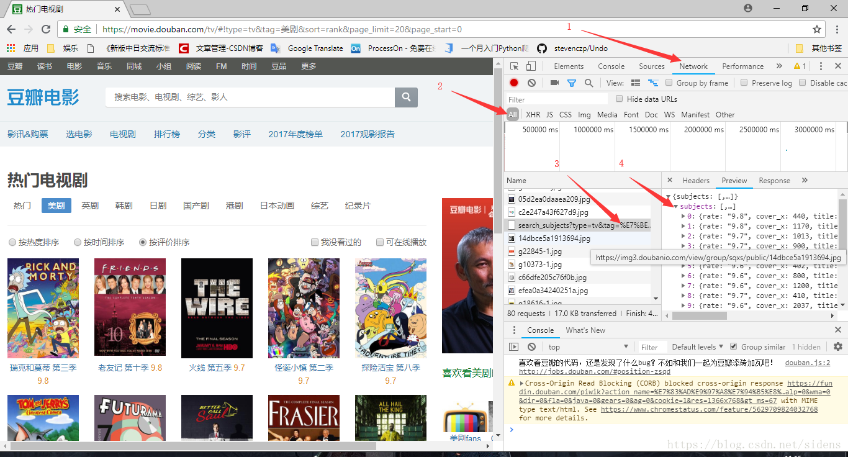The width and height of the screenshot is (848, 457).
Task: Open the douban.js:2 source link
Action: 808,363
